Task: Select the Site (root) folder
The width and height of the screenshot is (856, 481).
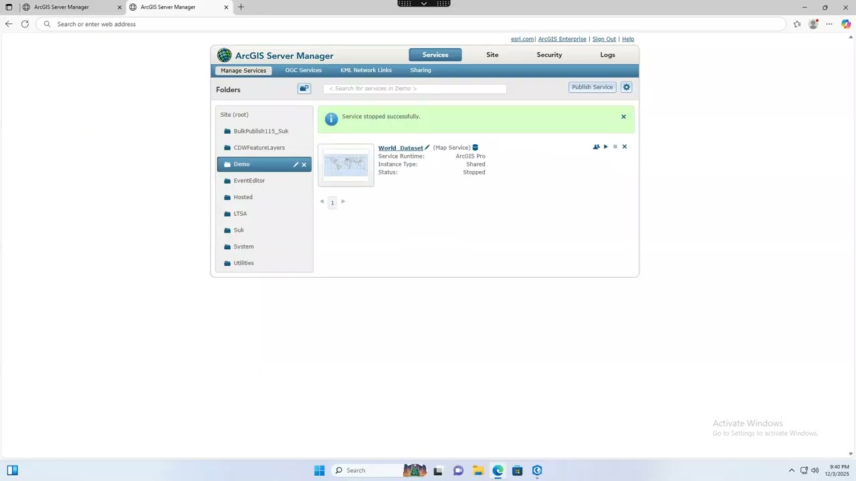Action: coord(235,115)
